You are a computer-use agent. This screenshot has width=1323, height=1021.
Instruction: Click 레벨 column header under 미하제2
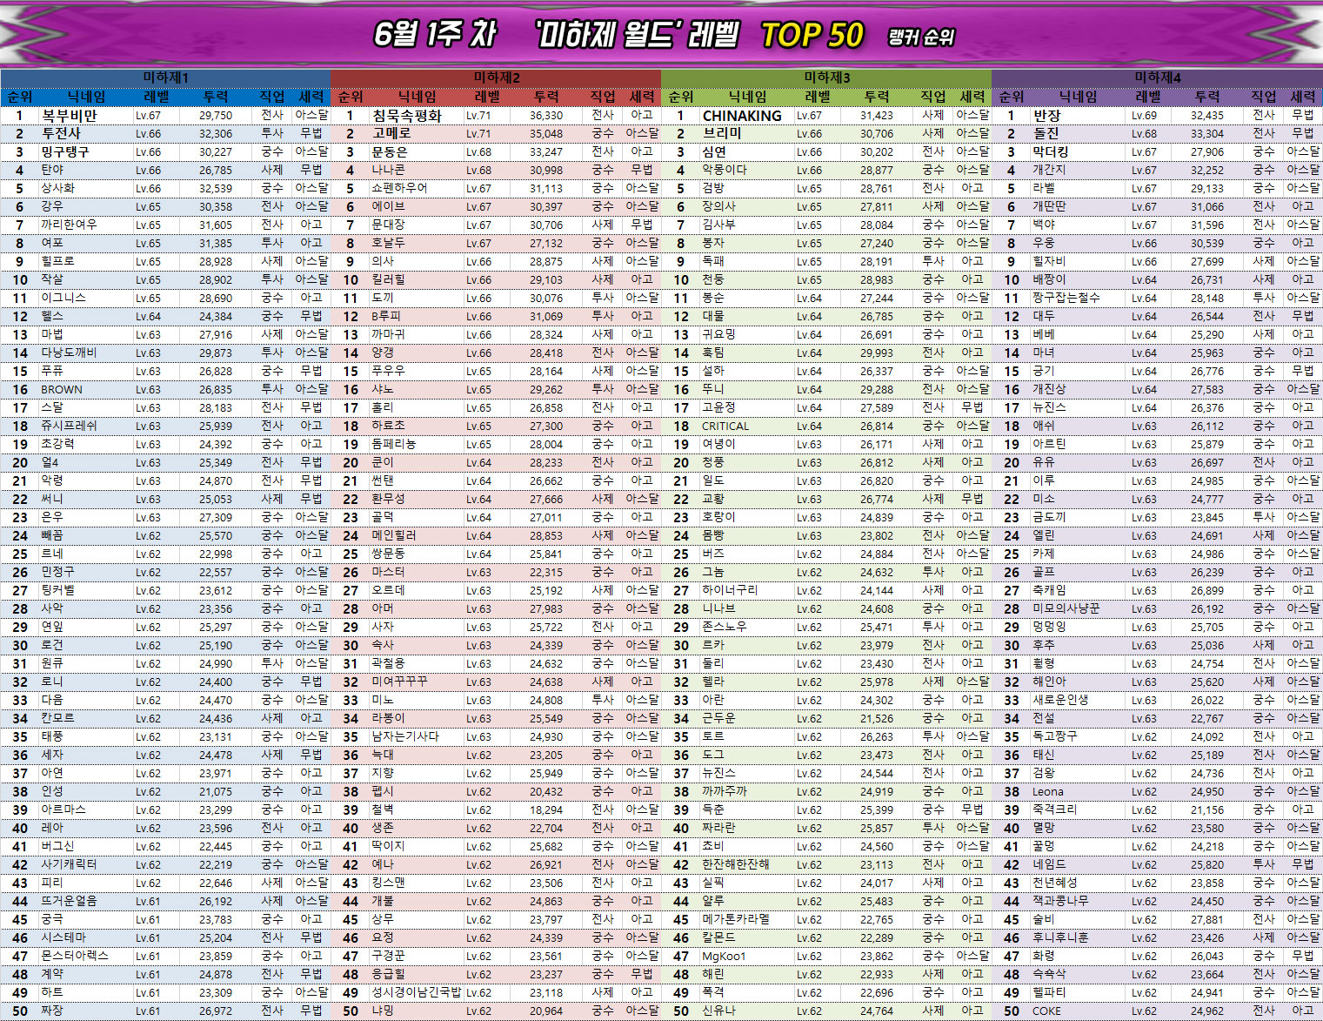[x=487, y=97]
